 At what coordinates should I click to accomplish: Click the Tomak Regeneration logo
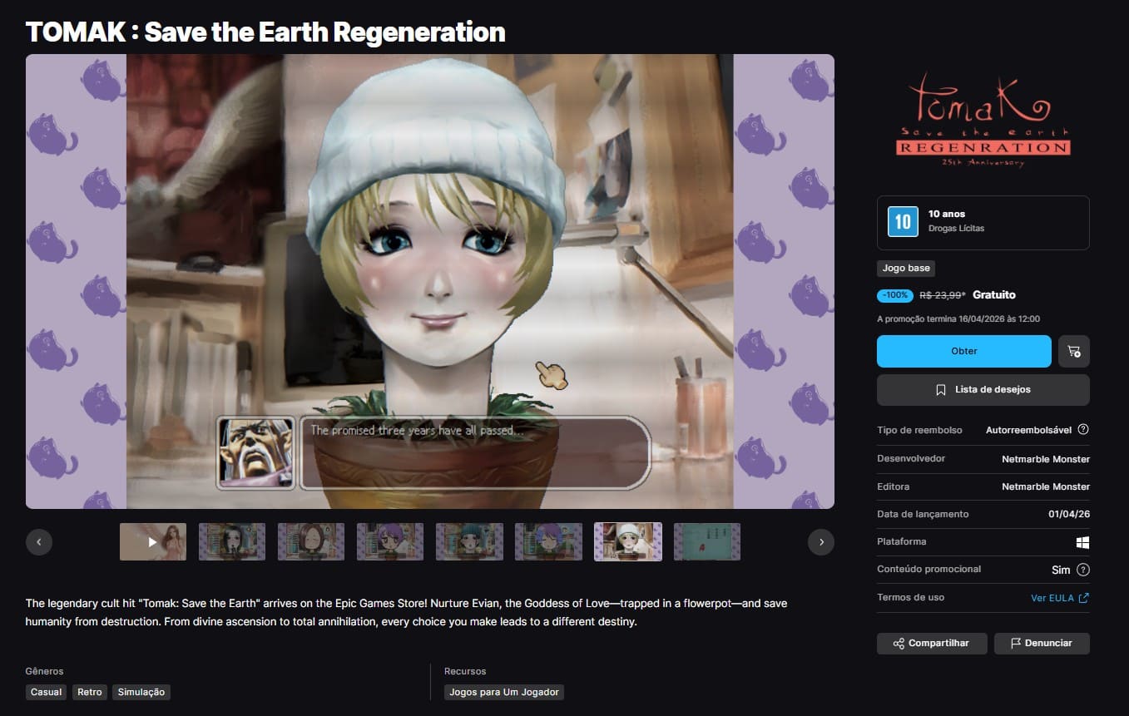(x=983, y=119)
